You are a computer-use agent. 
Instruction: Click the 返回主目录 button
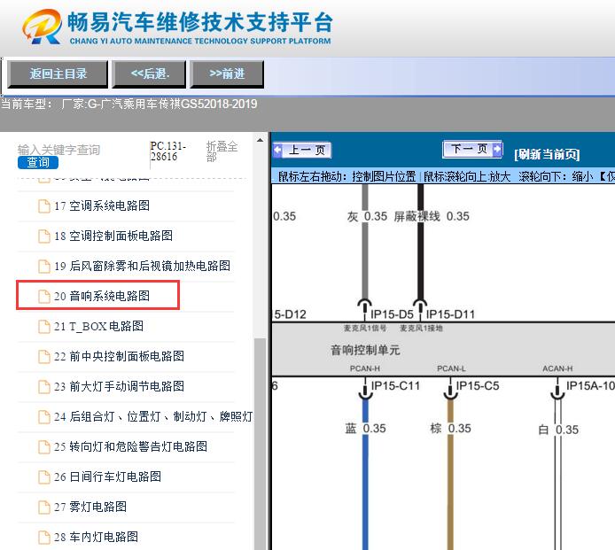[x=58, y=74]
